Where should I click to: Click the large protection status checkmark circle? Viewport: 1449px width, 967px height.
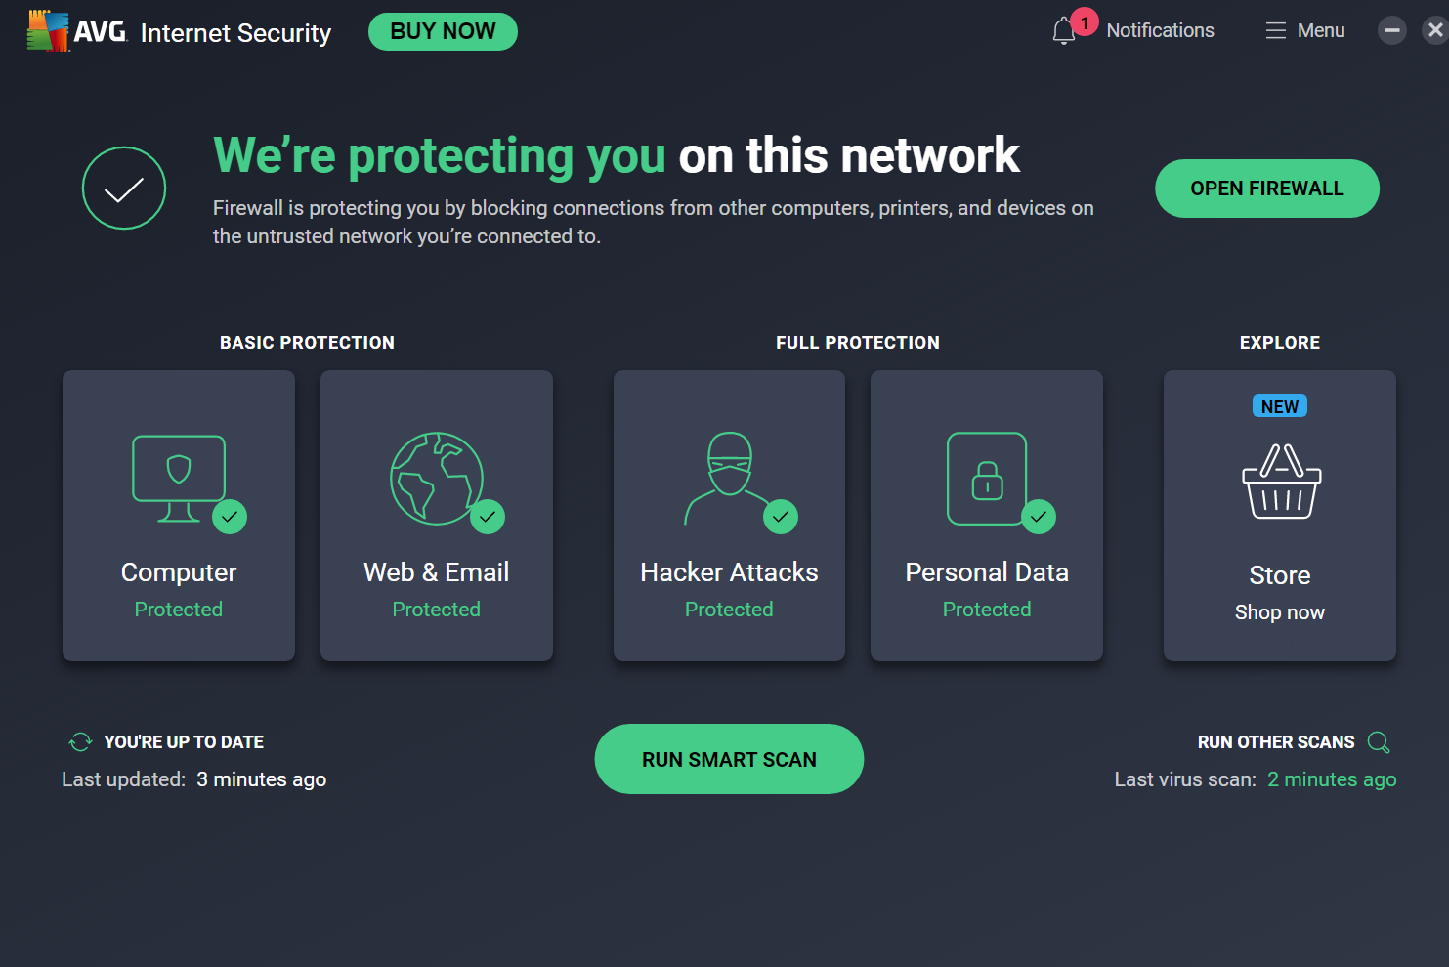coord(124,189)
